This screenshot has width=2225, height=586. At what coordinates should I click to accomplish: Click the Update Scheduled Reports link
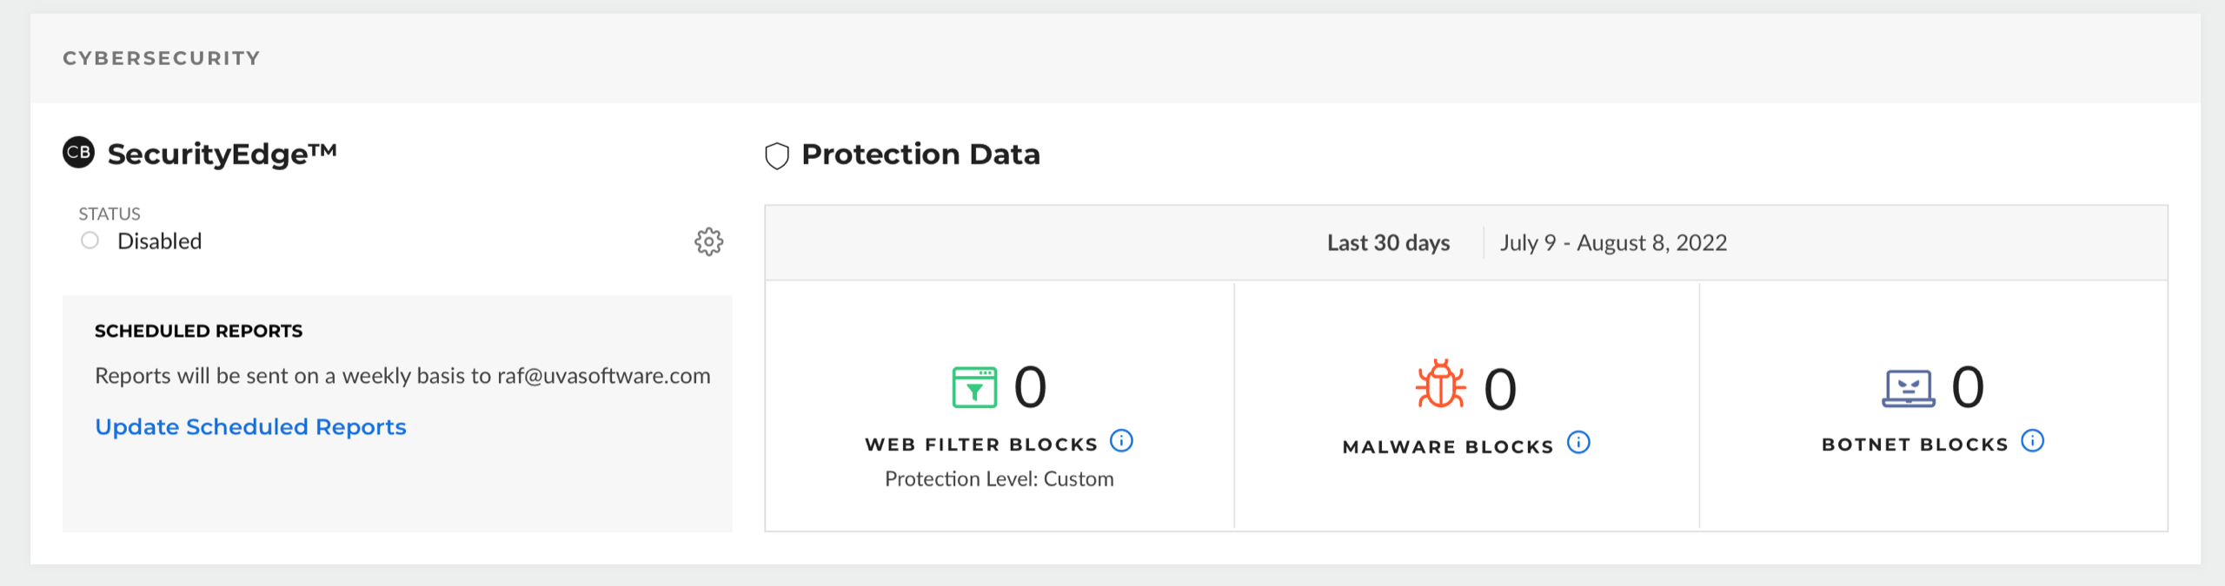[x=249, y=426]
